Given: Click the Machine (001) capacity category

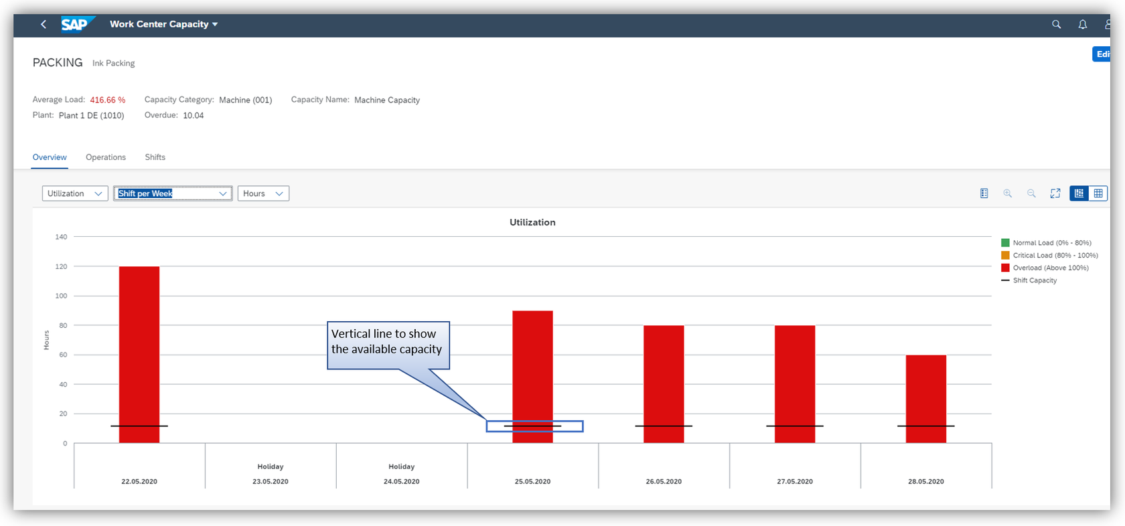Looking at the screenshot, I should click(246, 100).
